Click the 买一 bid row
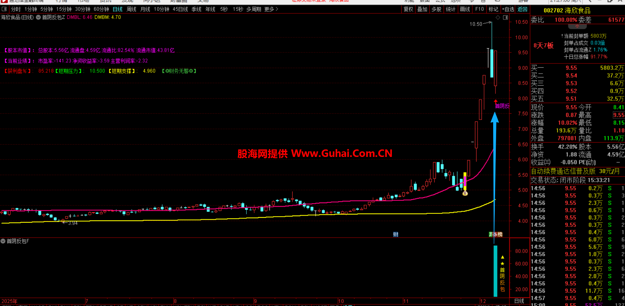Image resolution: width=625 pixels, height=306 pixels. pos(577,68)
